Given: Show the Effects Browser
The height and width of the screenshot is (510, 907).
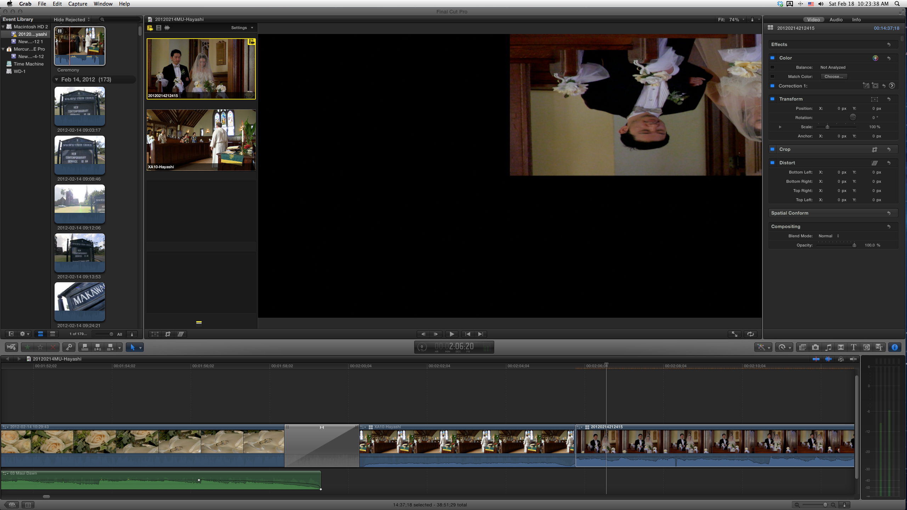Looking at the screenshot, I should click(802, 347).
